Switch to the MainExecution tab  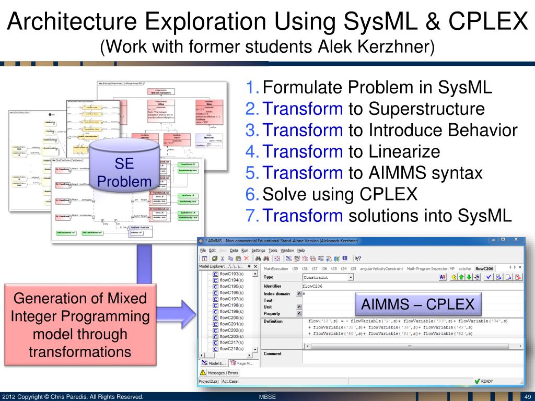(x=276, y=269)
